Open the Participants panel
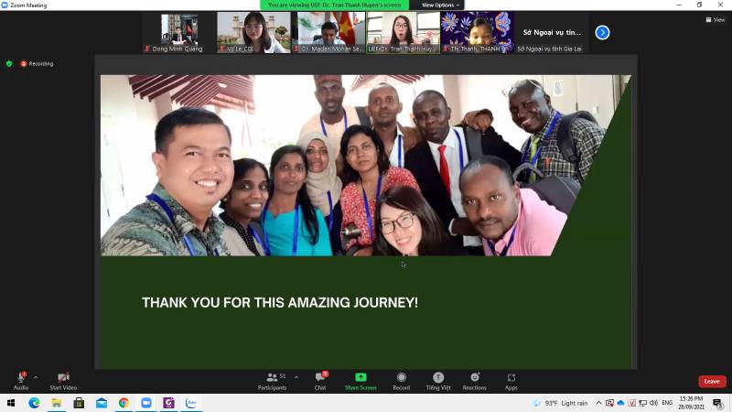 pos(272,380)
